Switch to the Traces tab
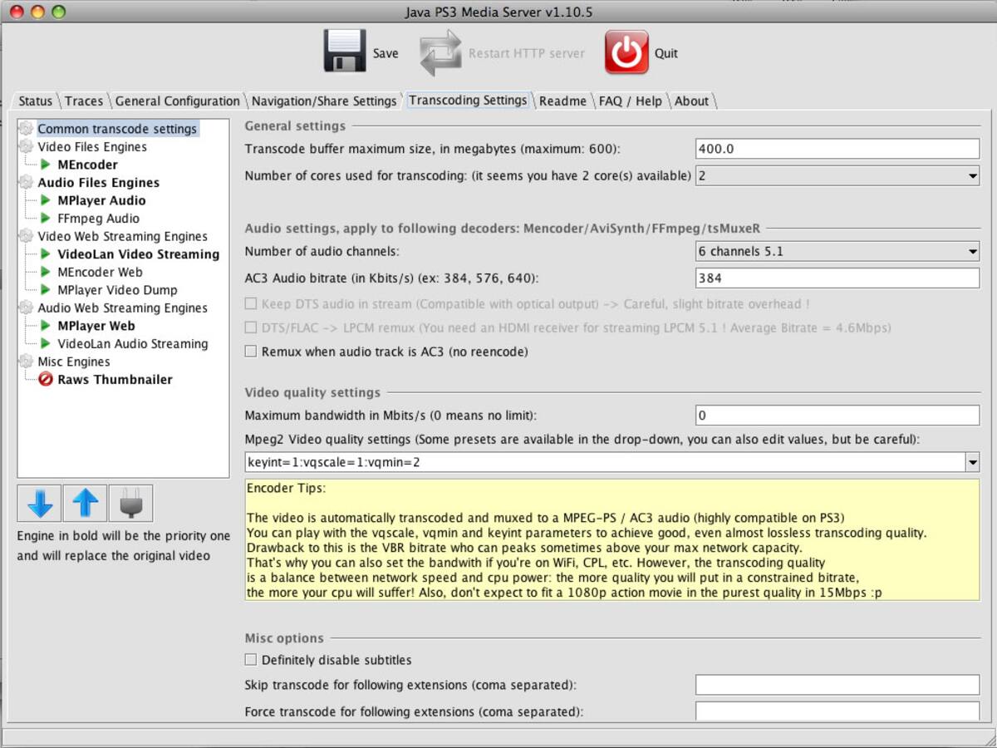997x748 pixels. [x=84, y=101]
